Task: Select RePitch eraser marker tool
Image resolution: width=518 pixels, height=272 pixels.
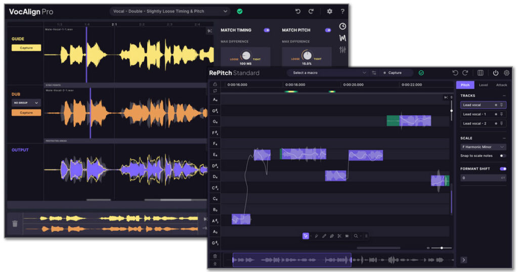Action: click(332, 236)
